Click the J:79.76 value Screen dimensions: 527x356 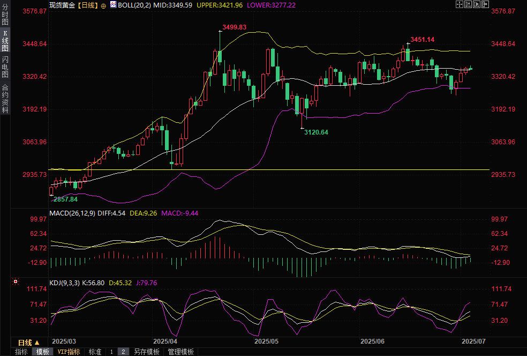click(x=146, y=283)
